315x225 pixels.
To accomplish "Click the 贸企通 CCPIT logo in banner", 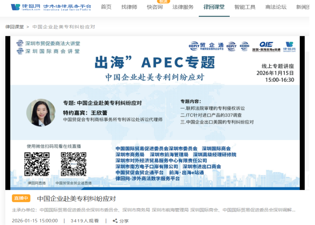I will 206,47.
